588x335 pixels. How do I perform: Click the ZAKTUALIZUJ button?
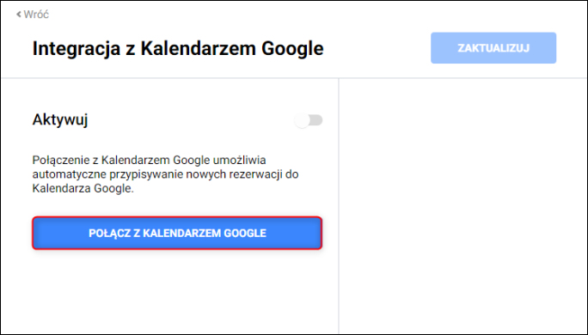coord(493,48)
